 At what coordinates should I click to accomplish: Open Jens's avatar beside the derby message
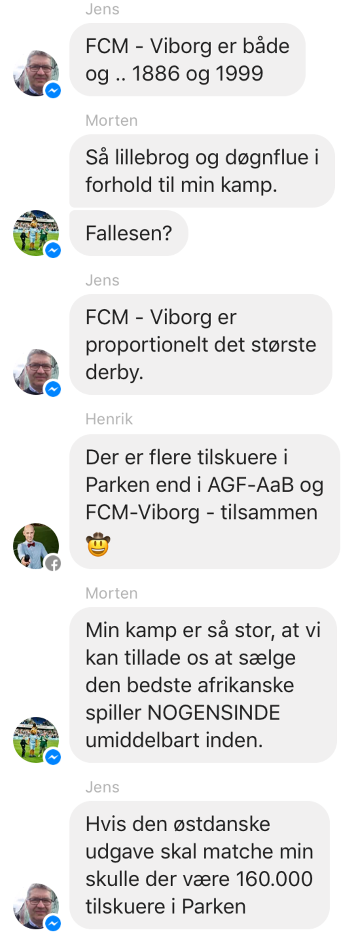tap(36, 372)
